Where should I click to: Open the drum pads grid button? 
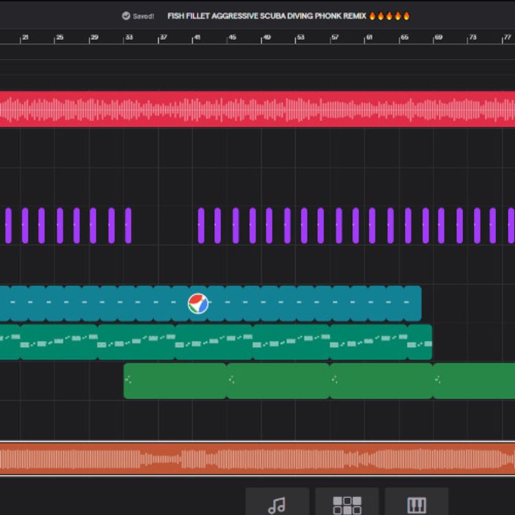coord(347,501)
